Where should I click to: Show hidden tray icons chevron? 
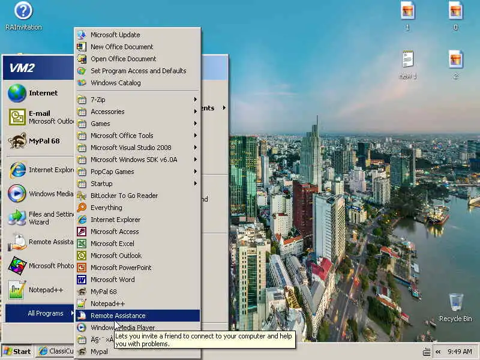click(439, 352)
